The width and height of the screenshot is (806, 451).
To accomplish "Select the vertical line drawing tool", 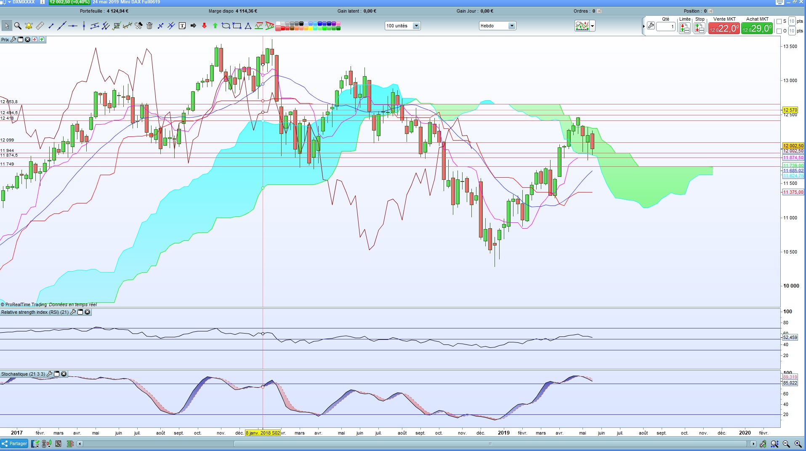I will [84, 26].
